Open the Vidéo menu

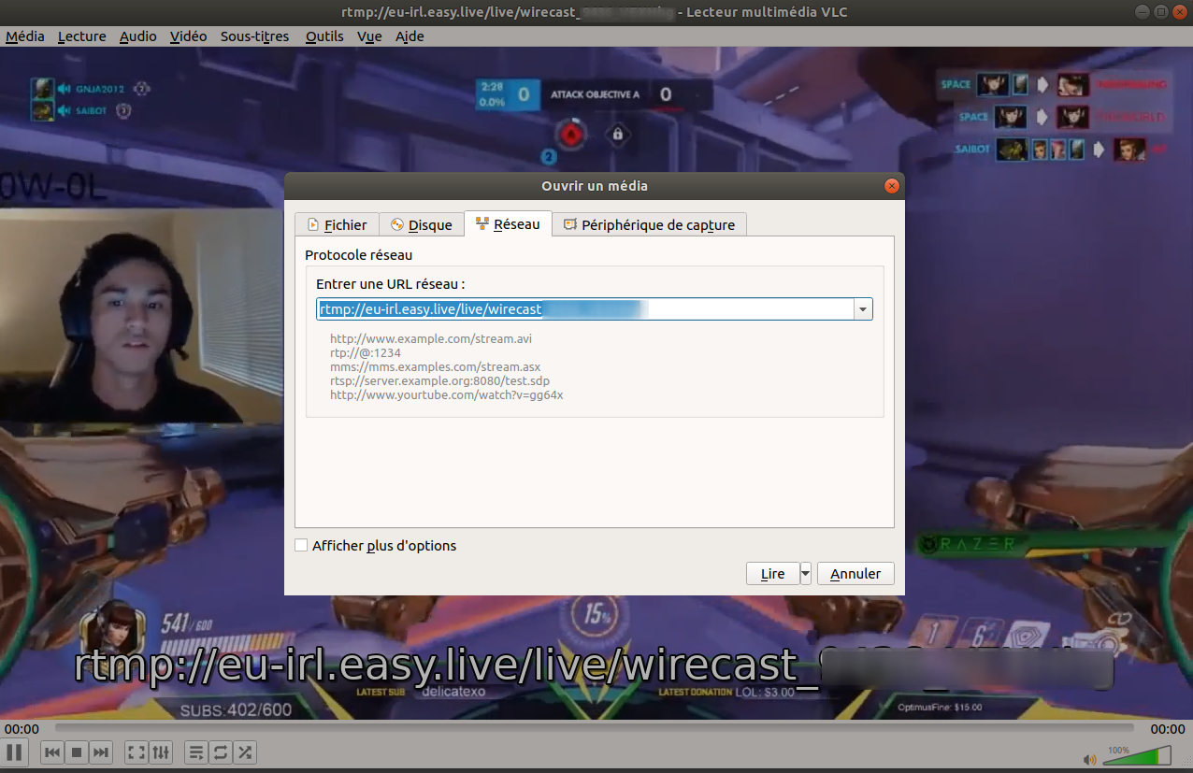(x=189, y=36)
